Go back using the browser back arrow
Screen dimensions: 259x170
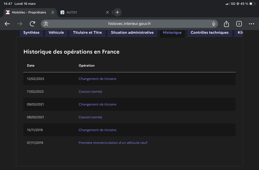7,24
